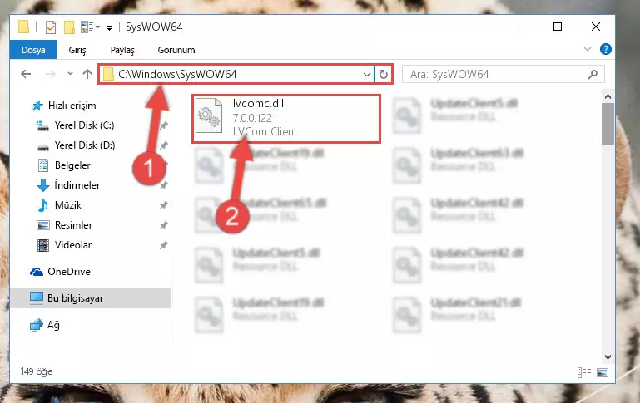
Task: Expand the address bar history dropdown
Action: pyautogui.click(x=366, y=74)
